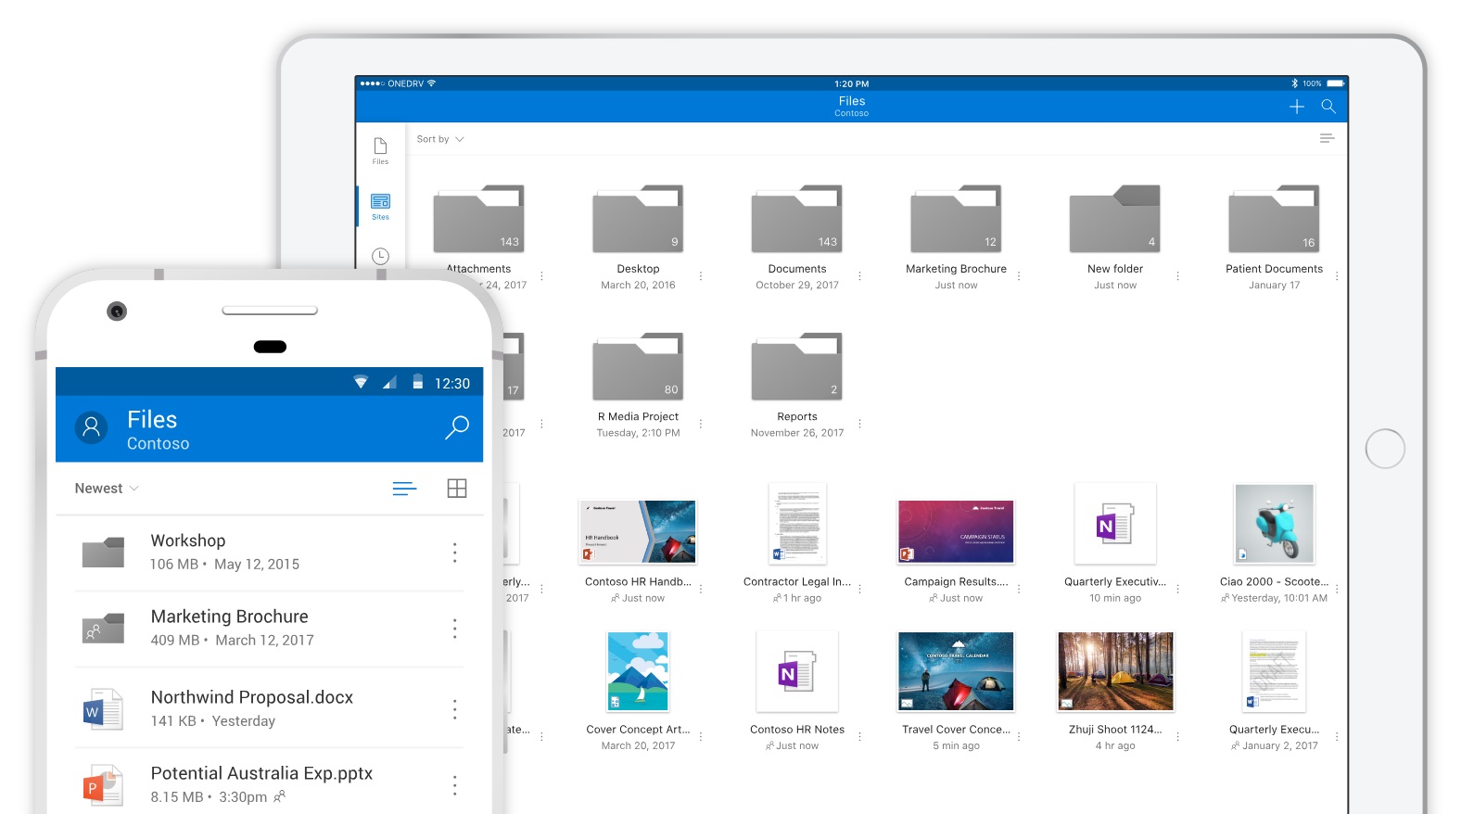Open more options for Northwind Proposal.docx

tap(454, 709)
